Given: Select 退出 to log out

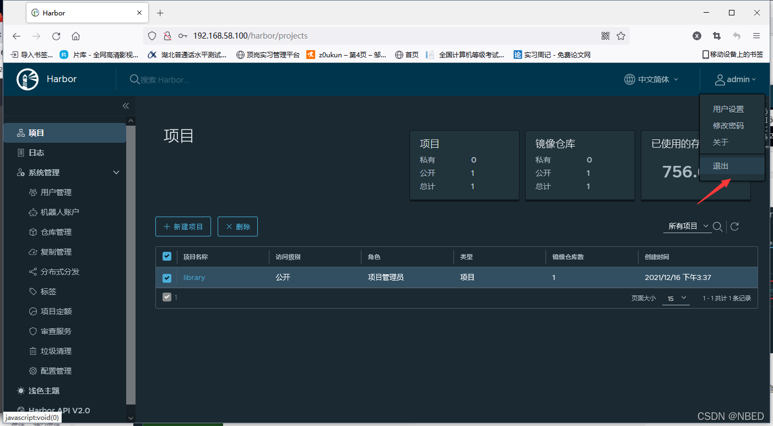Looking at the screenshot, I should click(x=732, y=166).
